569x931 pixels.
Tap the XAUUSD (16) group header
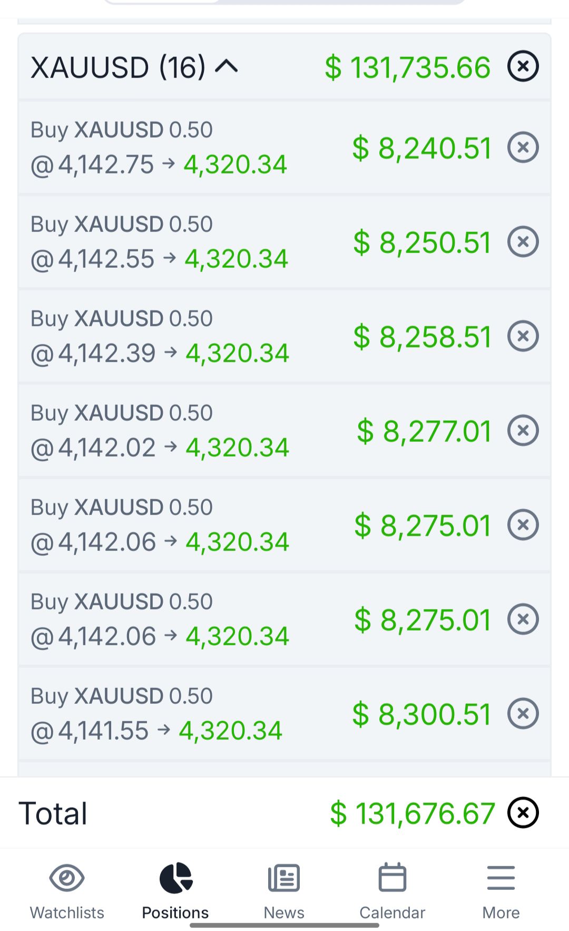pyautogui.click(x=284, y=66)
